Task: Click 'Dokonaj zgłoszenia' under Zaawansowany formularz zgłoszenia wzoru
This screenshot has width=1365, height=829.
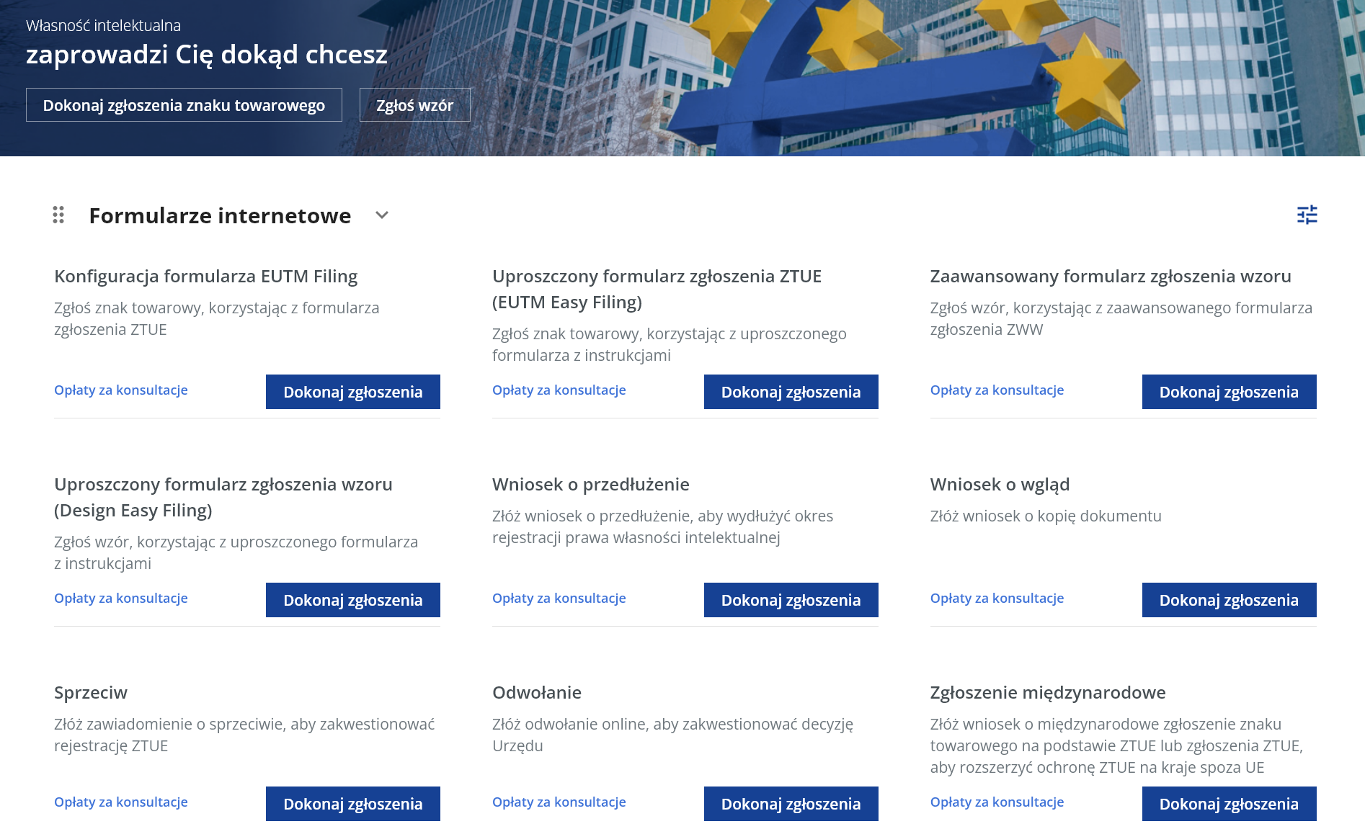Action: 1229,392
